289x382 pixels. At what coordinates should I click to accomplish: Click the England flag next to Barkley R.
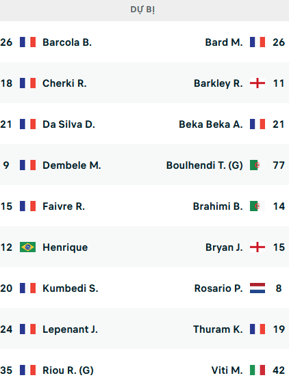coord(257,83)
